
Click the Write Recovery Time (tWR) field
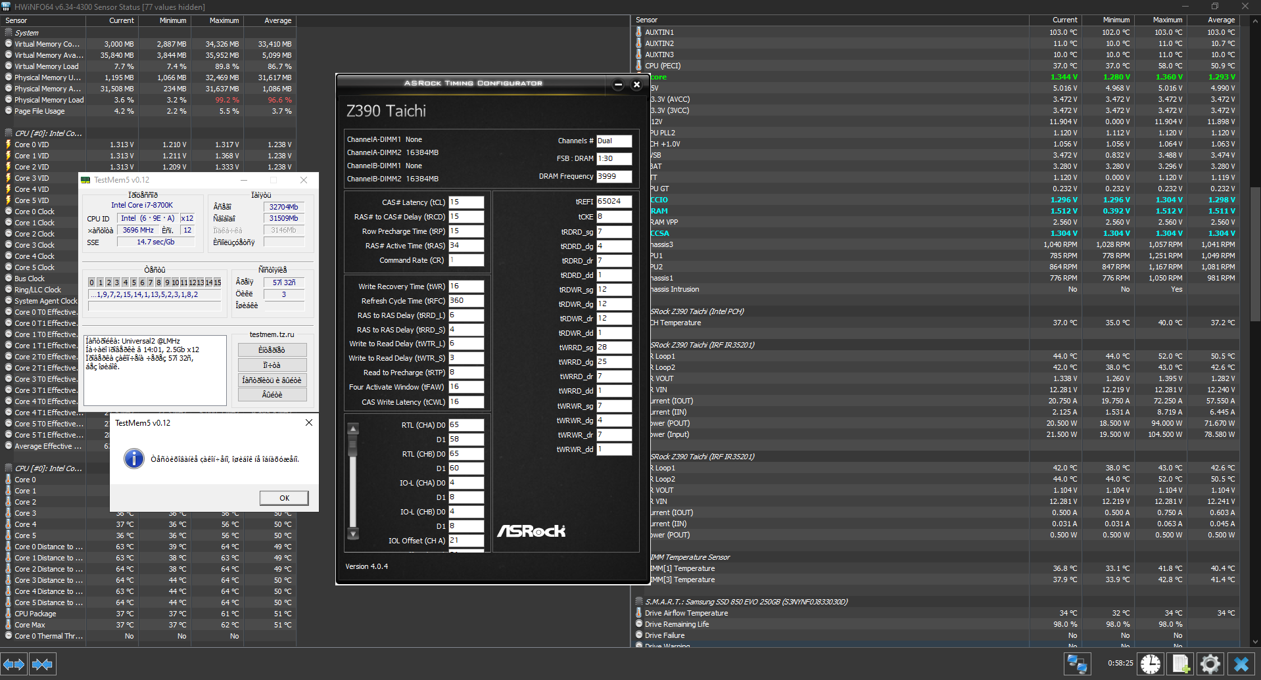tap(466, 286)
